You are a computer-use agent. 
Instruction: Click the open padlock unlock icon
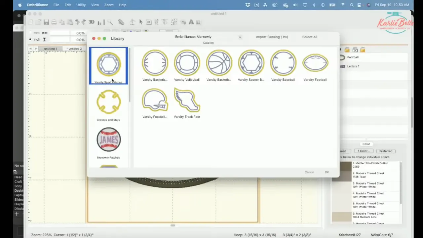click(363, 50)
